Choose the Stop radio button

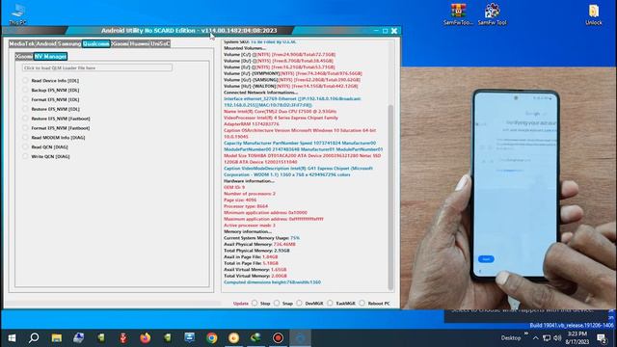click(255, 303)
